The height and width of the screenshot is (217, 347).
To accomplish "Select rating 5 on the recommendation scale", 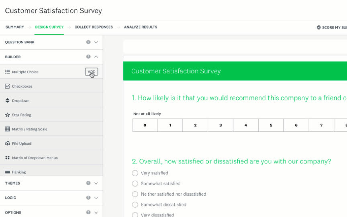I will [271, 125].
